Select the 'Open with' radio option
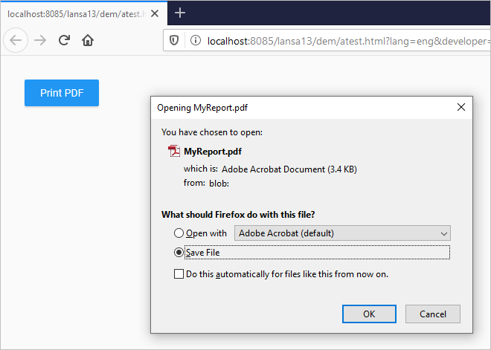The width and height of the screenshot is (491, 350). (x=179, y=233)
